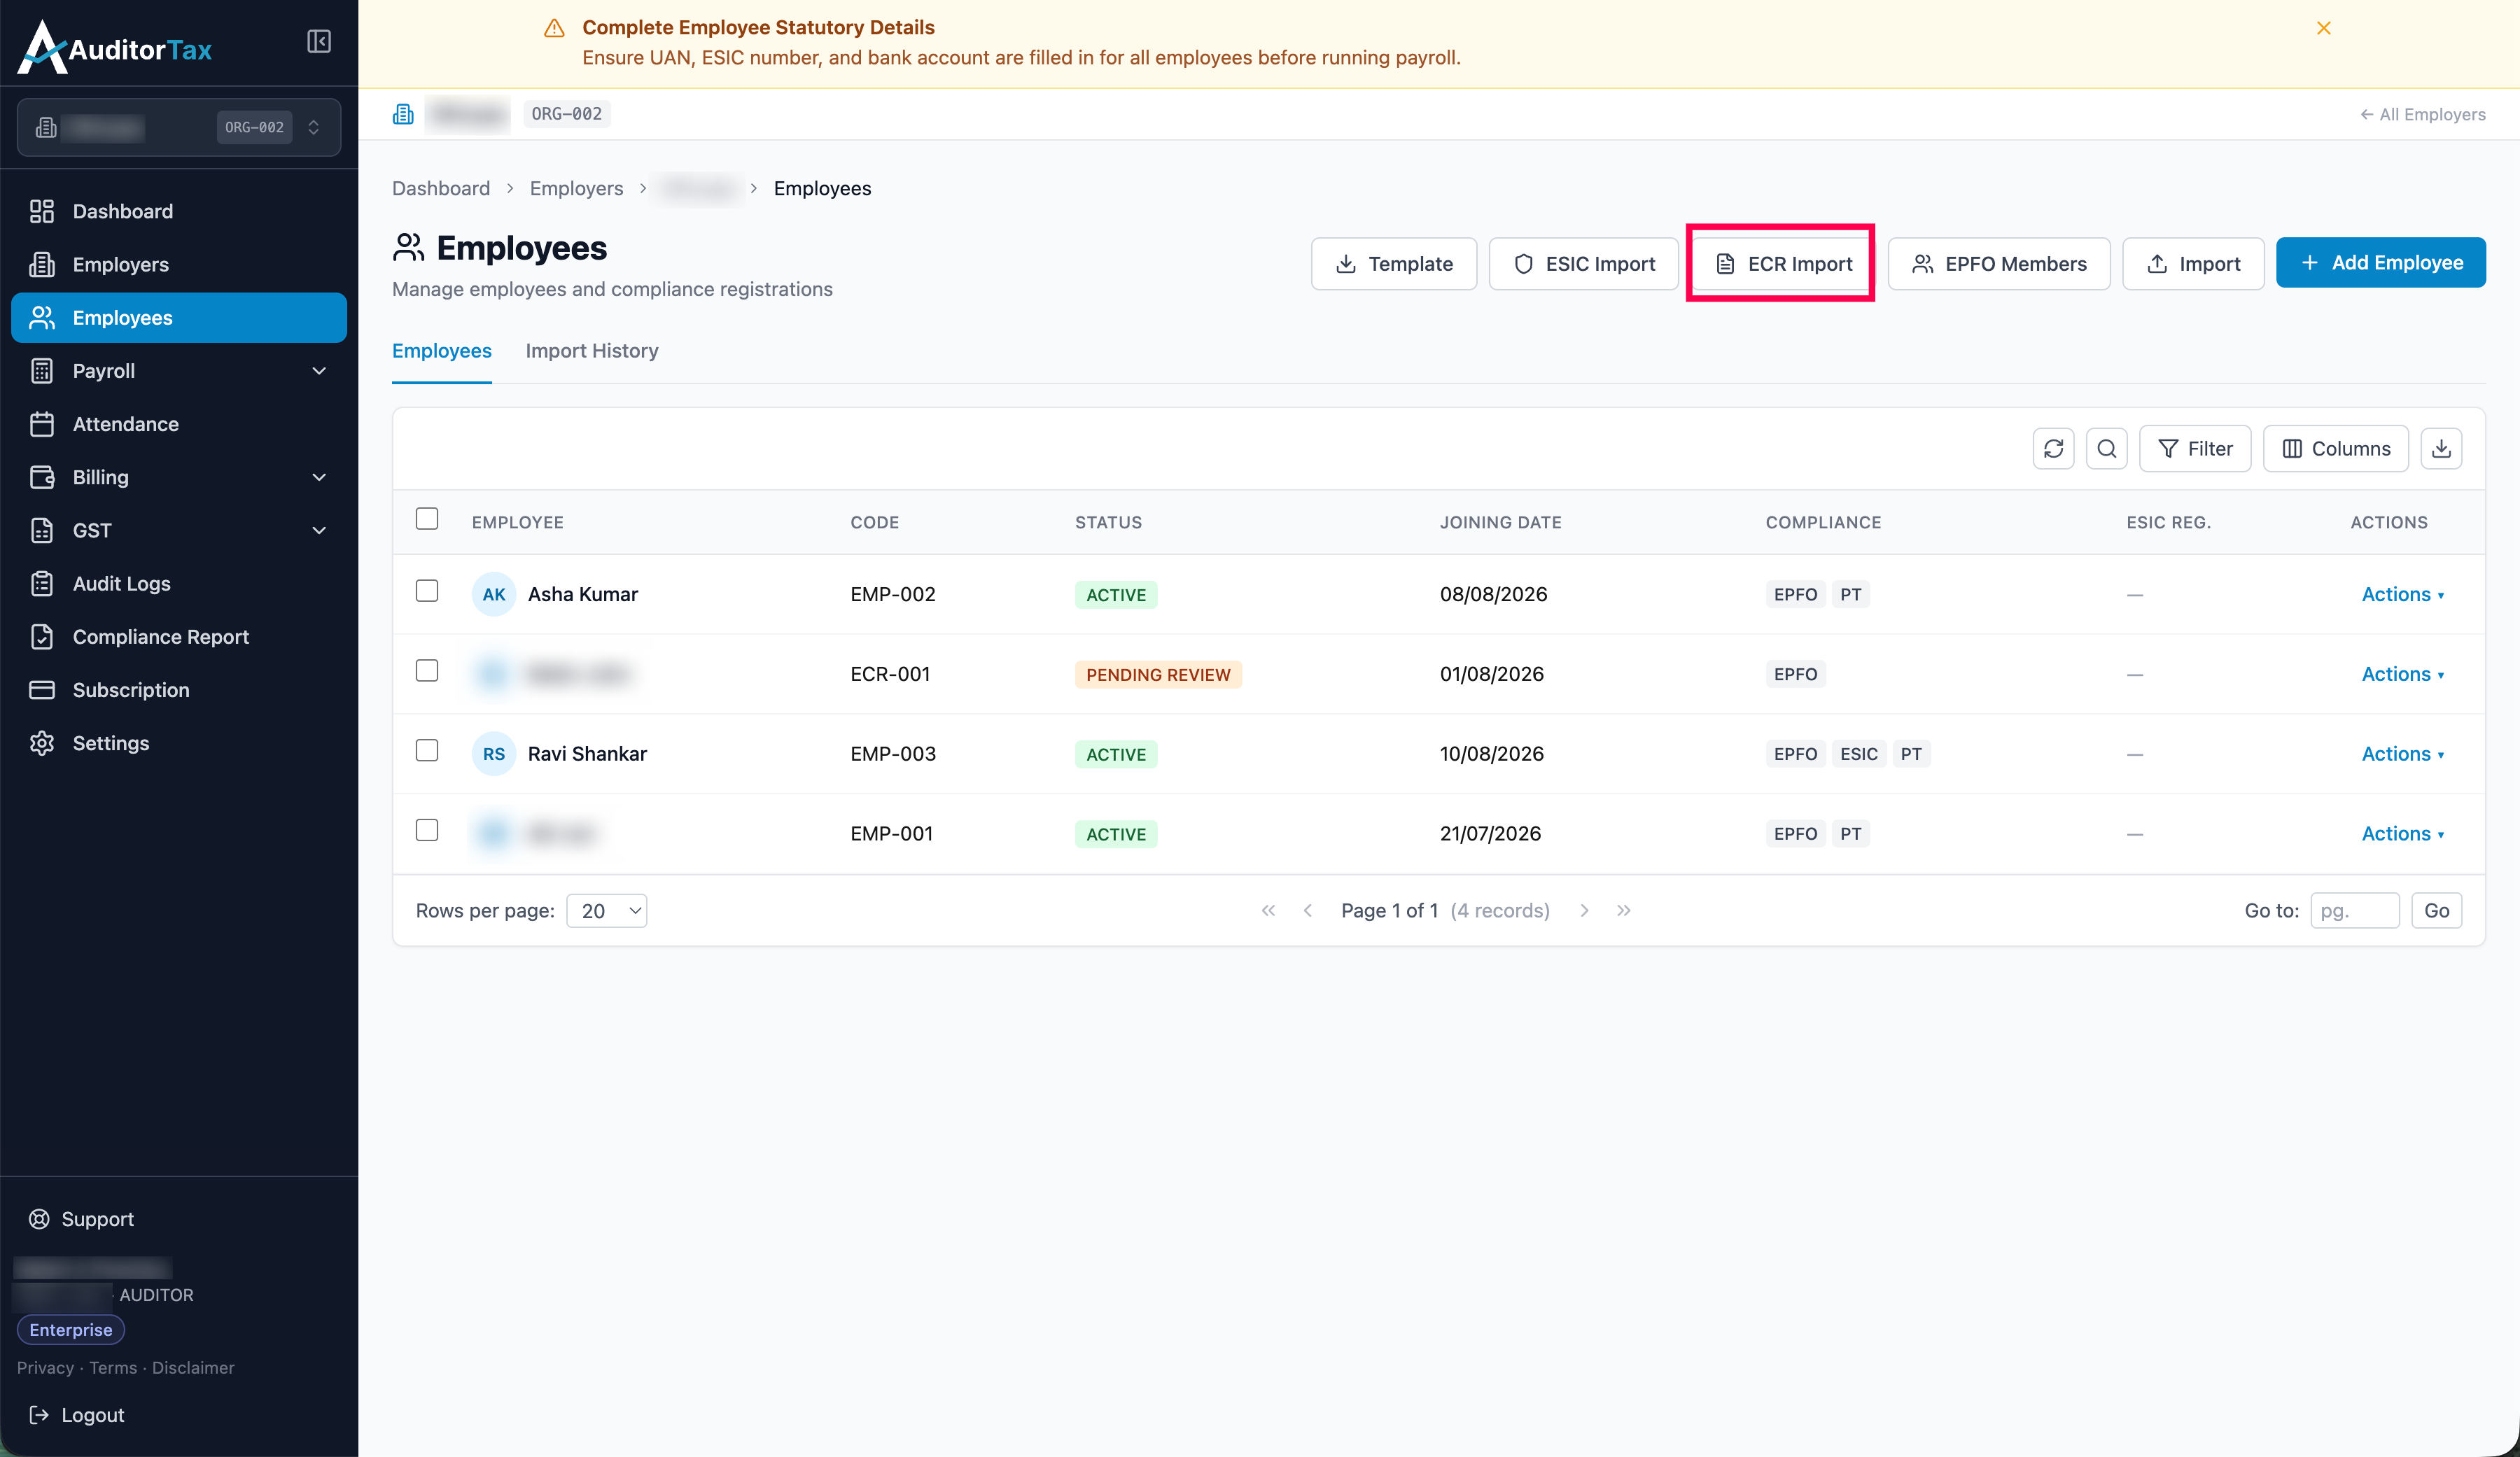Collapse the sidebar panel icon
The image size is (2520, 1457).
[318, 41]
